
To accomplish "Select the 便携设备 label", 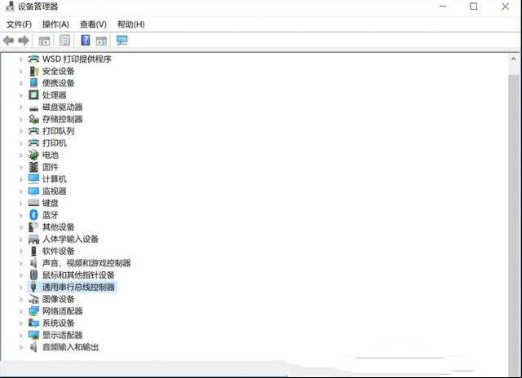I will click(x=58, y=83).
